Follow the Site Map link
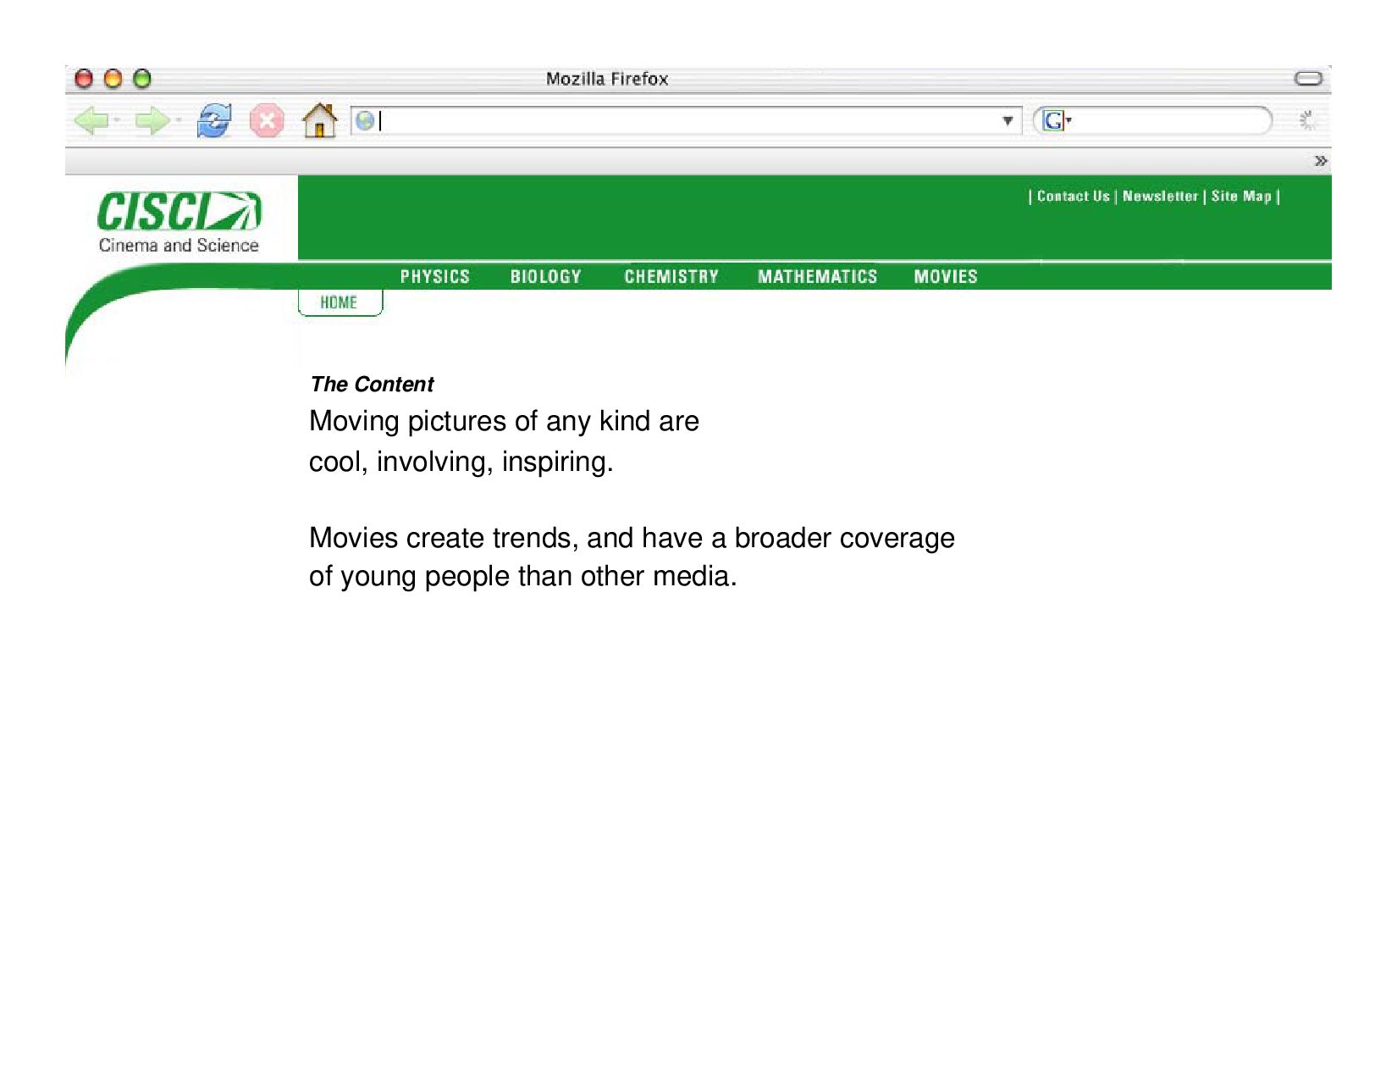Screen dimensions: 1397x1080 click(1241, 197)
